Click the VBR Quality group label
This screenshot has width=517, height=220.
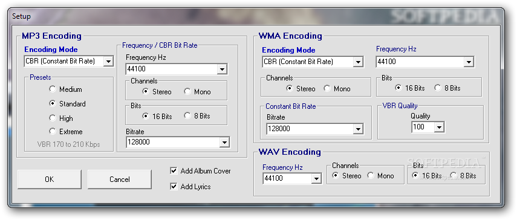coord(400,106)
